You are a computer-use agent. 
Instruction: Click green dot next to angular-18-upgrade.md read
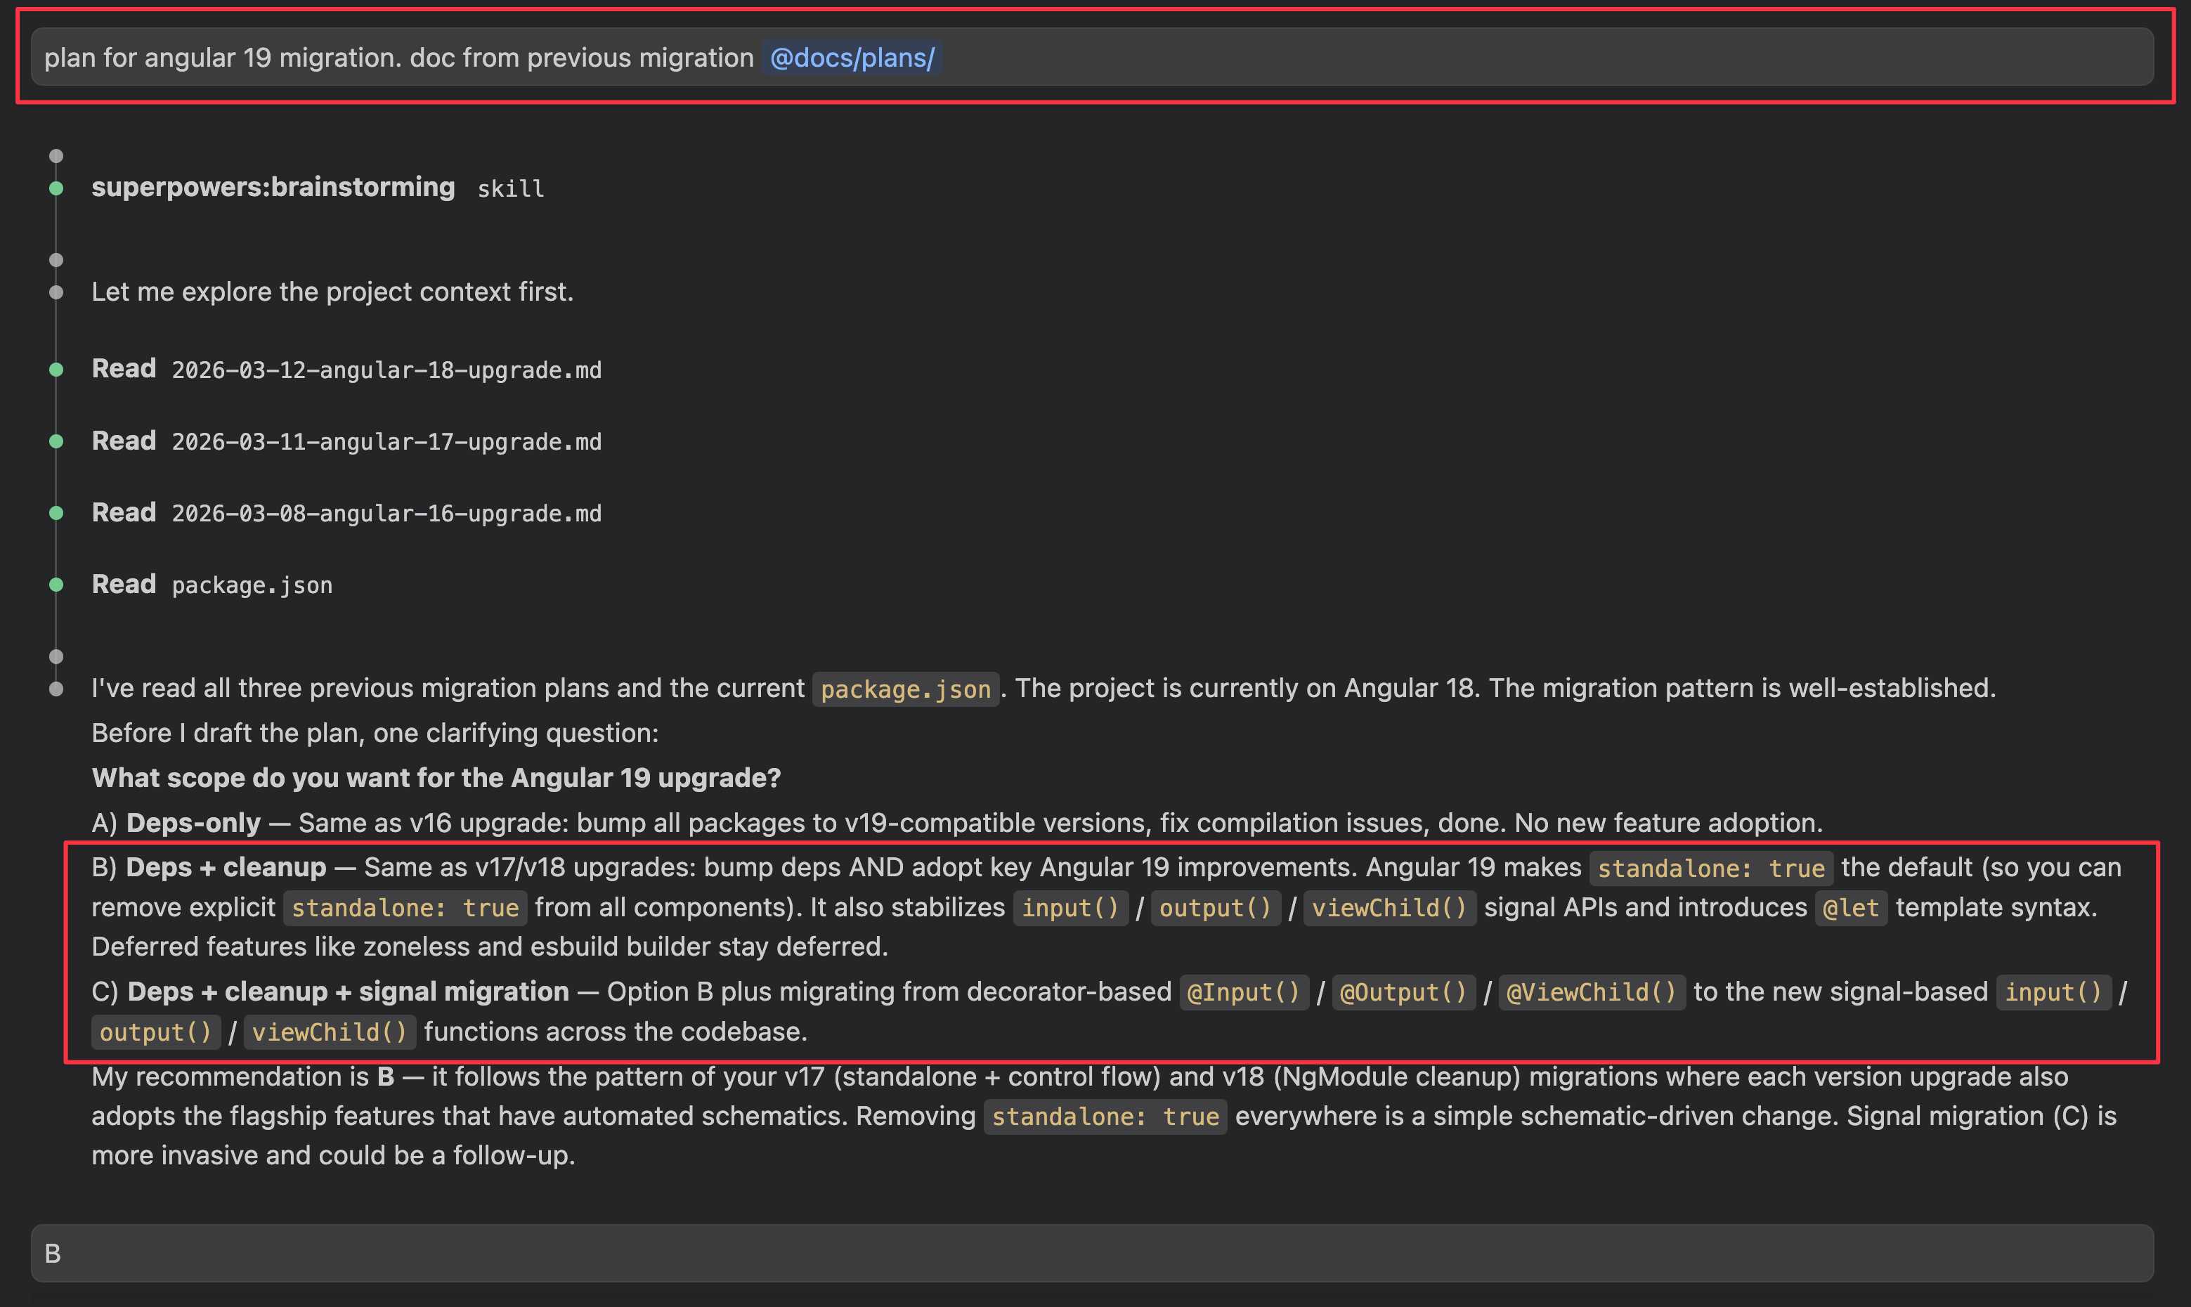(56, 370)
